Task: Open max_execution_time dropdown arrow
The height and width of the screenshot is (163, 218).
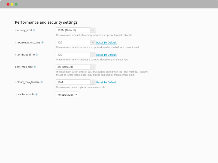Action: [x=93, y=42]
